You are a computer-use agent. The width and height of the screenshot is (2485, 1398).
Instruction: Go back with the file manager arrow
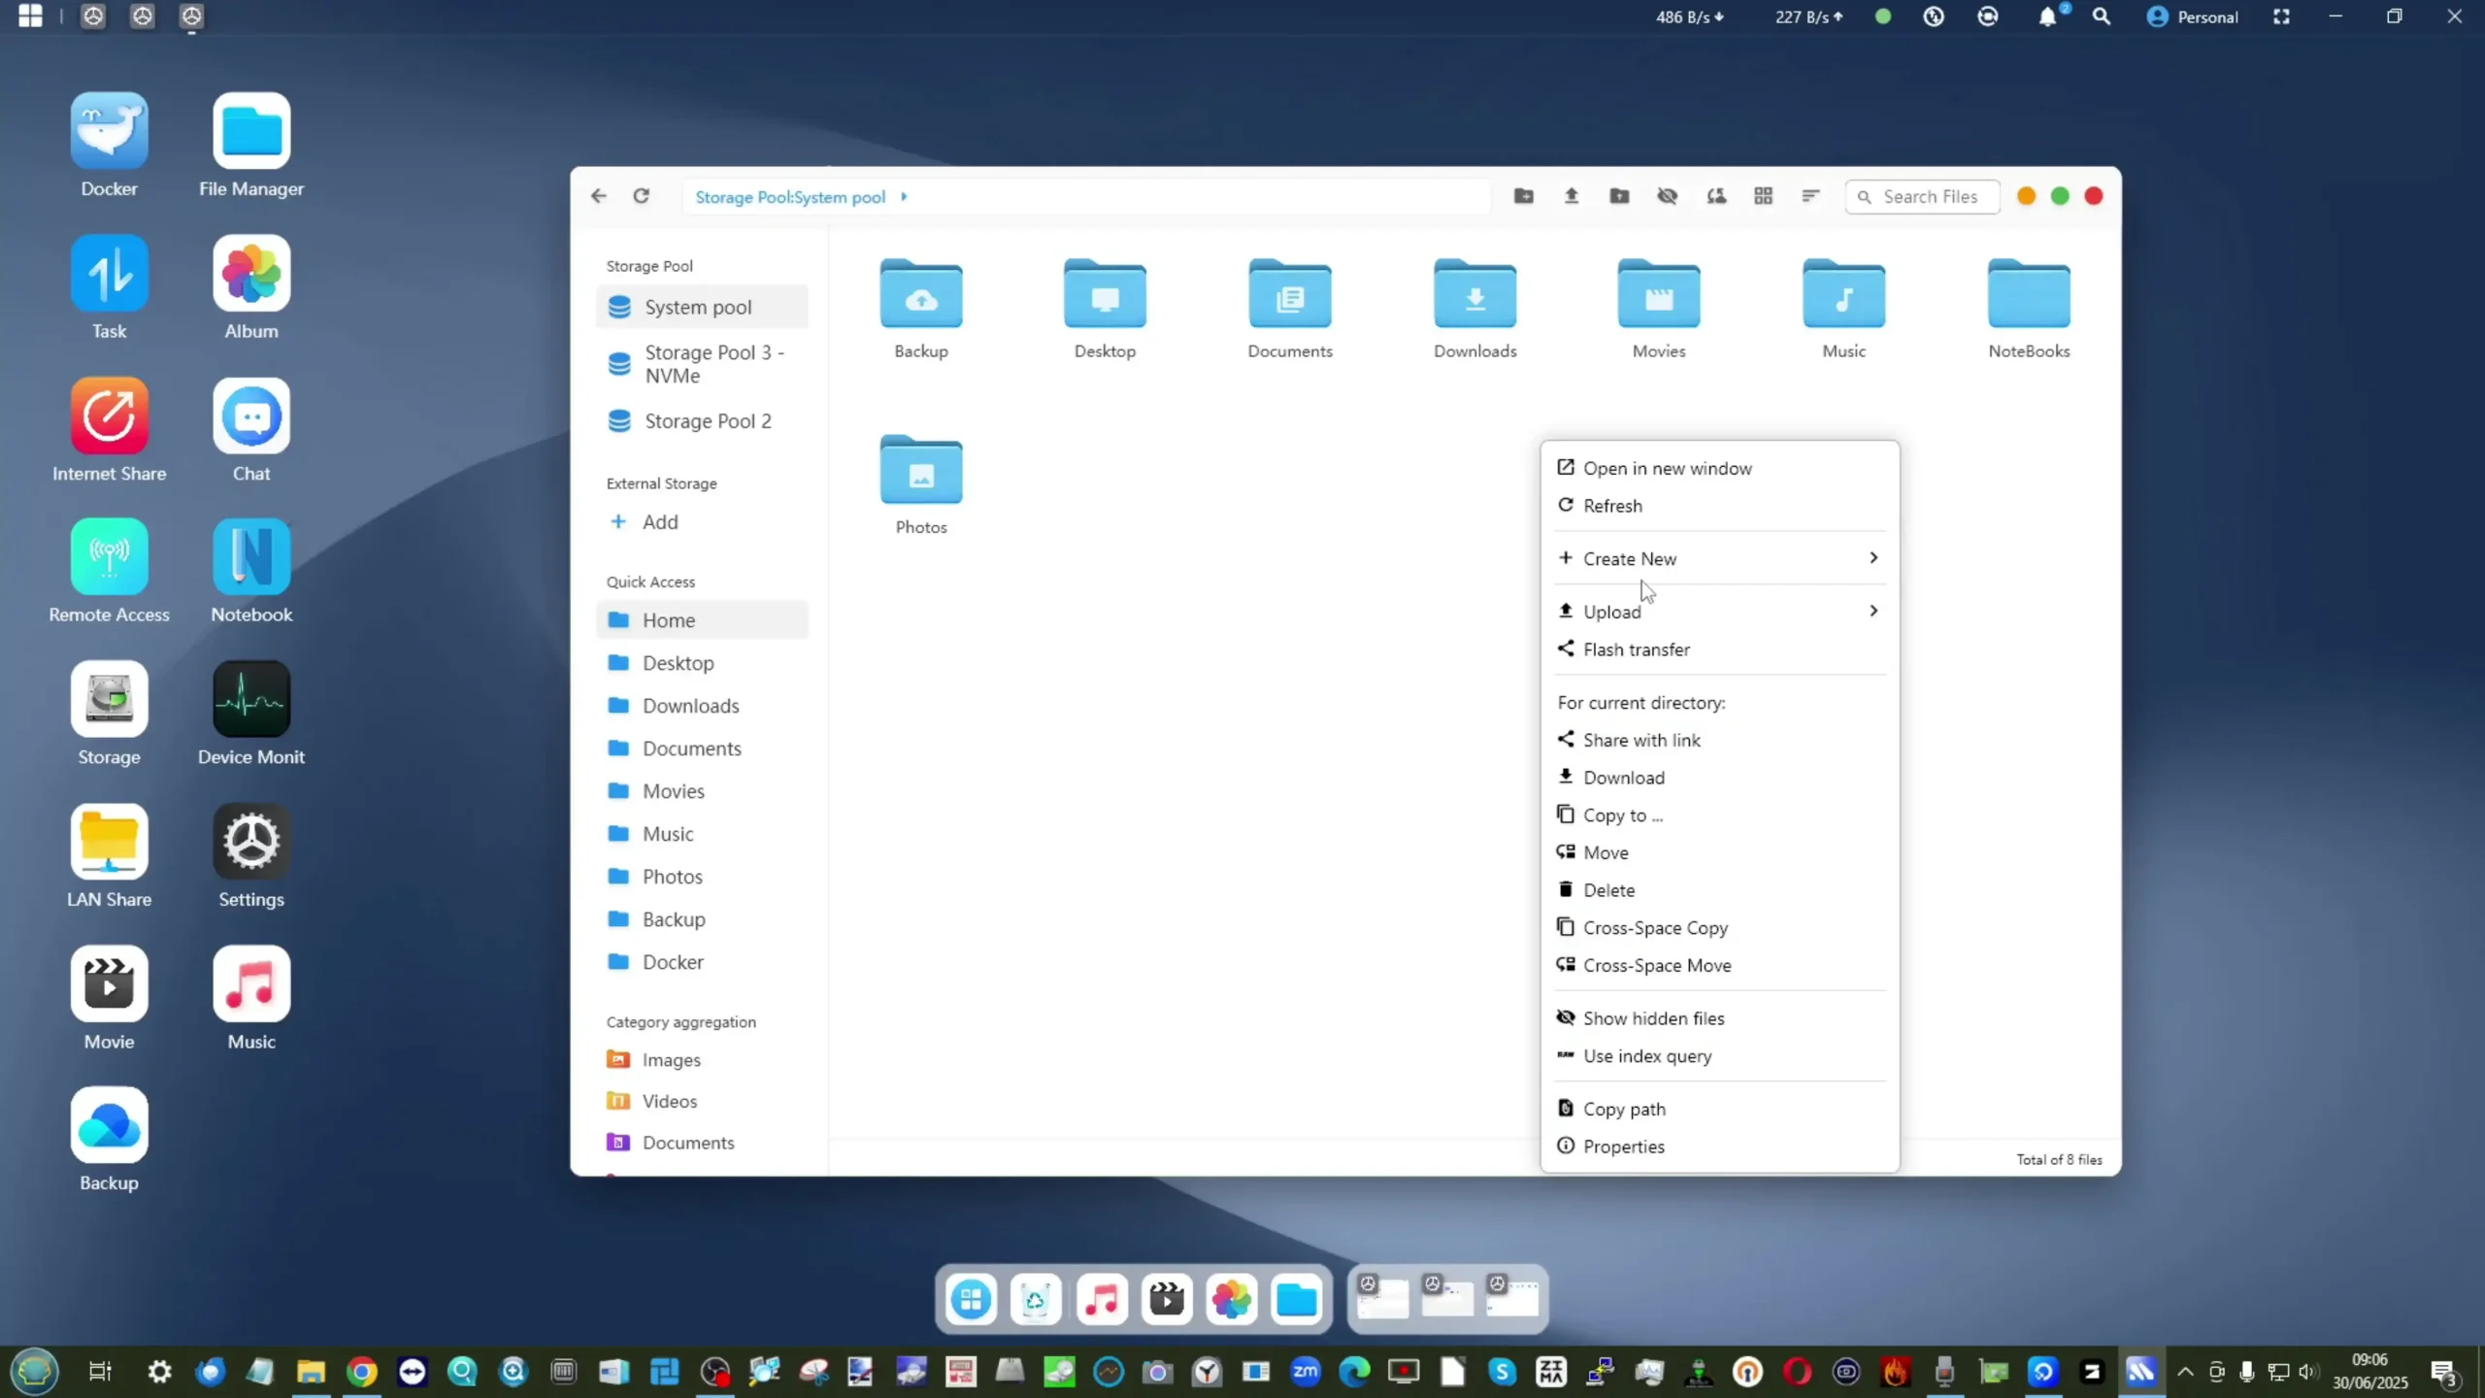point(599,196)
